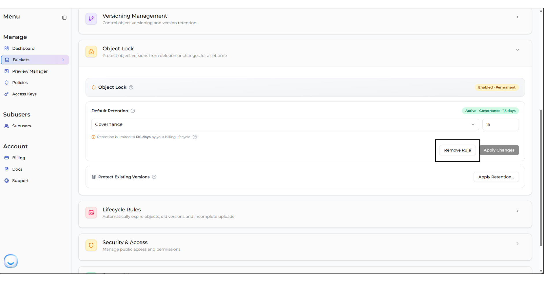Screen dimensions: 544x282
Task: Click the Object Lock padlock icon
Action: coord(91,52)
